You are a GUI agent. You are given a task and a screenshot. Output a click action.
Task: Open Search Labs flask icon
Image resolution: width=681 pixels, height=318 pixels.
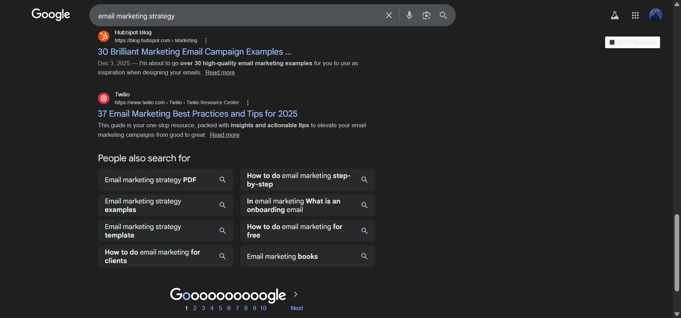click(615, 15)
